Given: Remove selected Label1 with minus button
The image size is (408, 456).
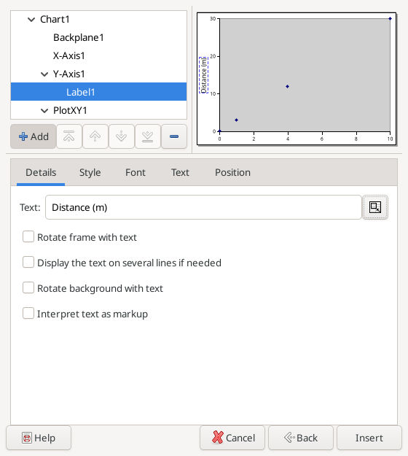Looking at the screenshot, I should tap(174, 136).
